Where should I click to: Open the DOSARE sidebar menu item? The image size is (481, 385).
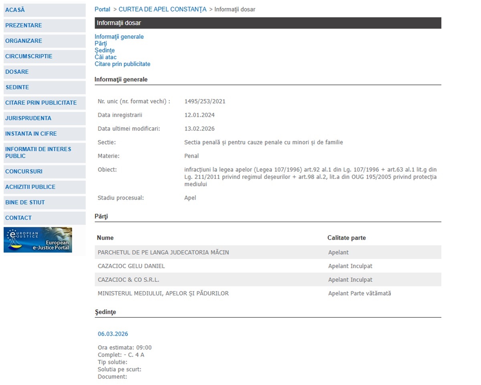point(44,72)
